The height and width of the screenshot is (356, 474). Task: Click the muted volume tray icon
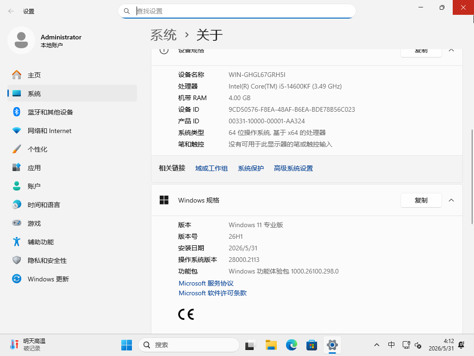418,345
